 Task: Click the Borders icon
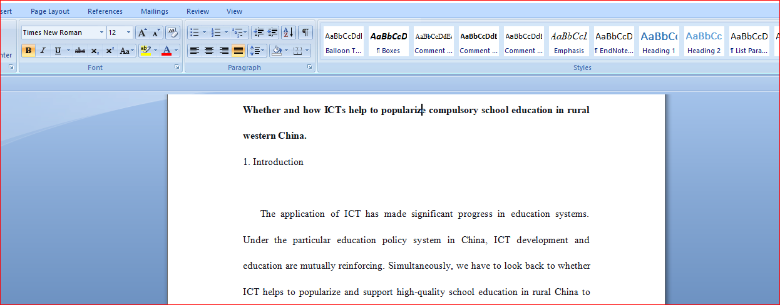298,51
